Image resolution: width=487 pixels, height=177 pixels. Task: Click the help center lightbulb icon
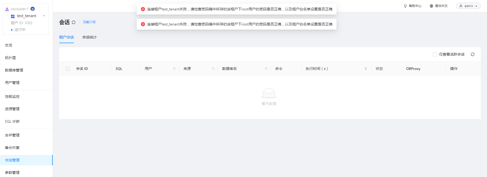pos(405,6)
